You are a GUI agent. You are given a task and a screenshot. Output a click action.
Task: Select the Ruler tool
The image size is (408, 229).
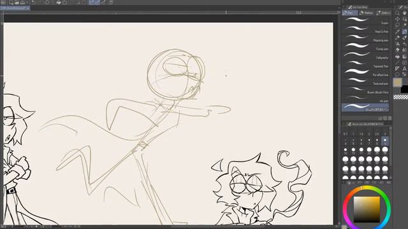(x=397, y=69)
